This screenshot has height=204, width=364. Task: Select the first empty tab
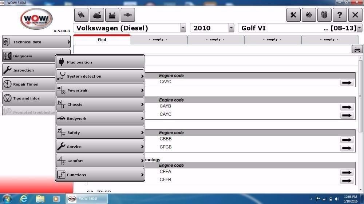tap(159, 39)
